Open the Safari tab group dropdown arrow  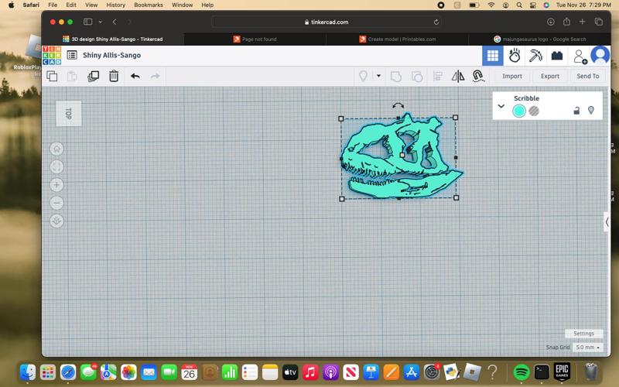click(x=101, y=22)
